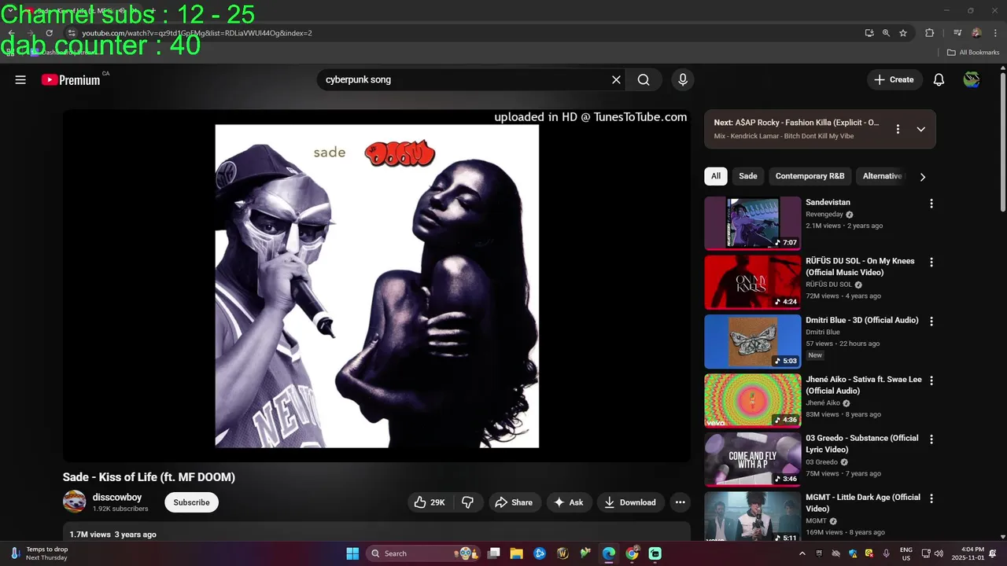Viewport: 1007px width, 566px height.
Task: Click the page vertical scrollbar
Action: (x=1002, y=141)
